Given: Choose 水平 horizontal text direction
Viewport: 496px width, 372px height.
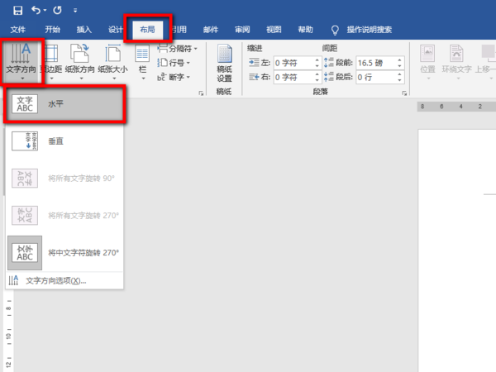Looking at the screenshot, I should pyautogui.click(x=64, y=104).
